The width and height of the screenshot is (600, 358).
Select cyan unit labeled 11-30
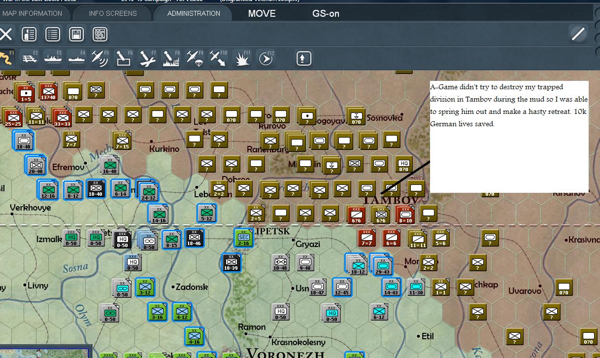[x=416, y=286]
